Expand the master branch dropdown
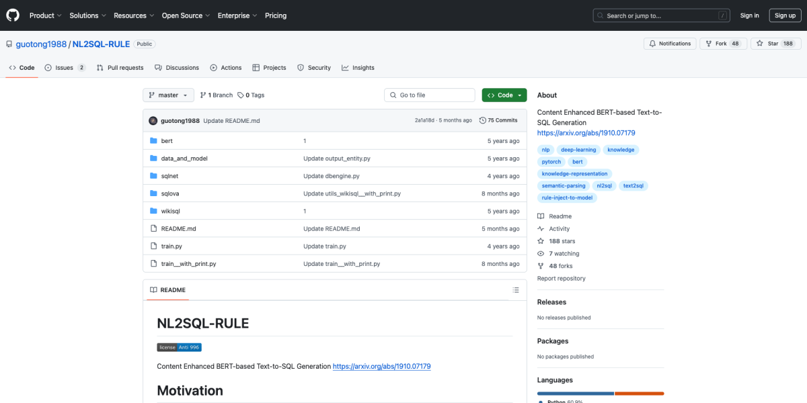The width and height of the screenshot is (807, 403). 168,95
